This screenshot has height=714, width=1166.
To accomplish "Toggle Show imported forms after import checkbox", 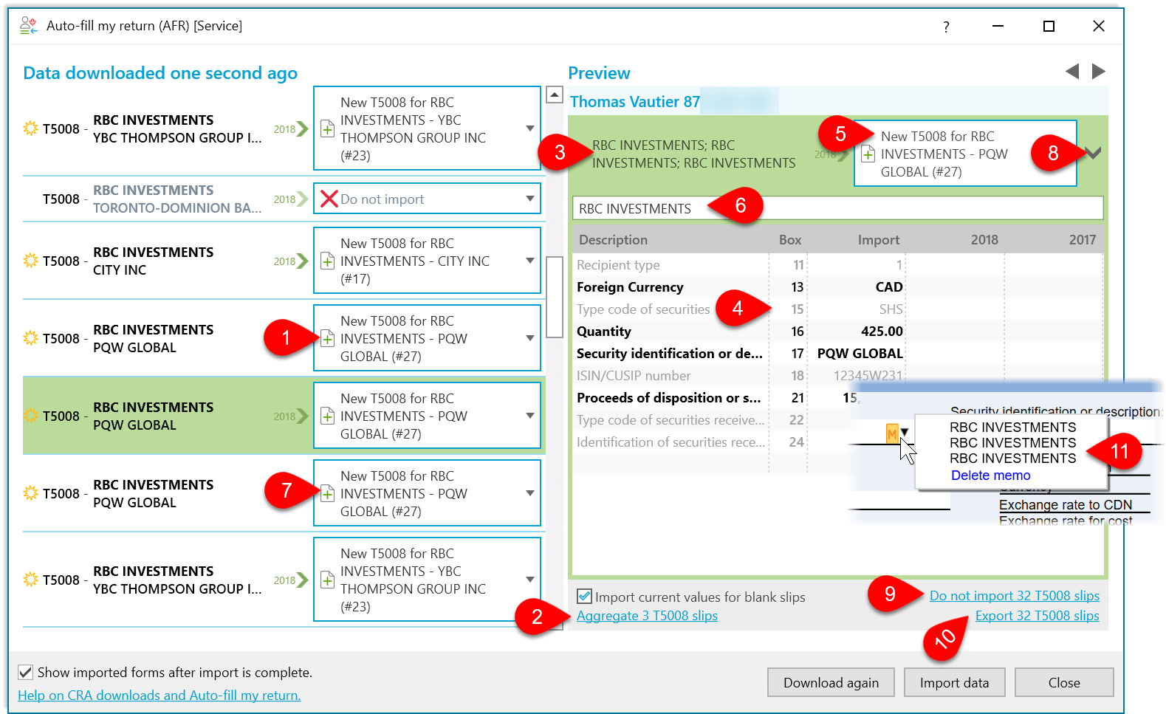I will pyautogui.click(x=25, y=672).
